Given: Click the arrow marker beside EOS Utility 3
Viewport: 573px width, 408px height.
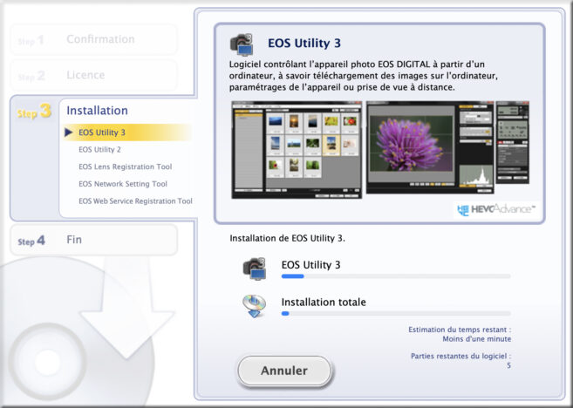Looking at the screenshot, I should point(68,133).
